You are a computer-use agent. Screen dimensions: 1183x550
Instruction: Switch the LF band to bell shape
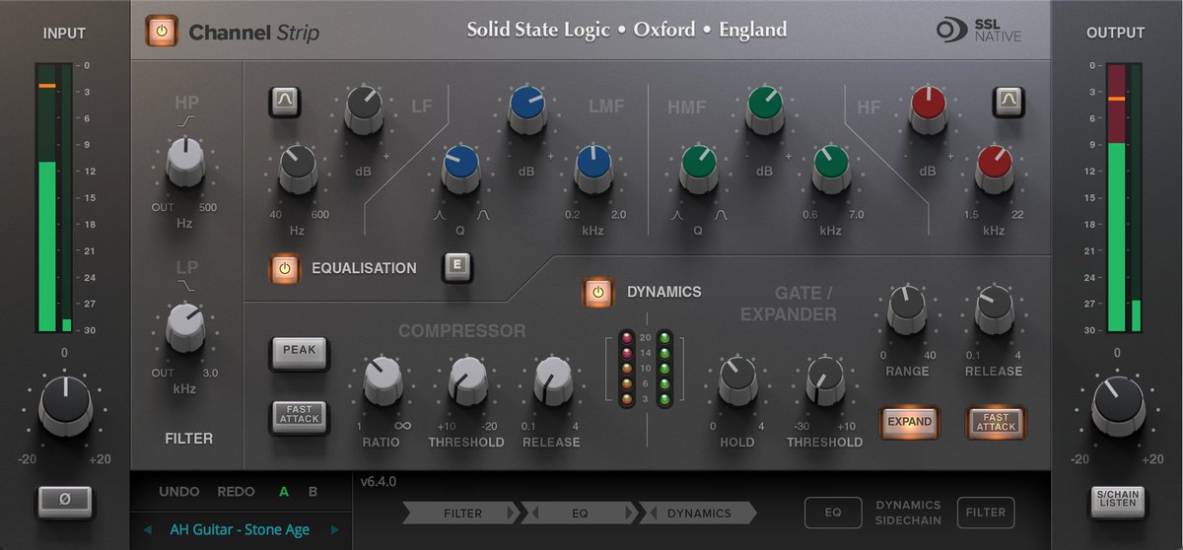pos(286,102)
